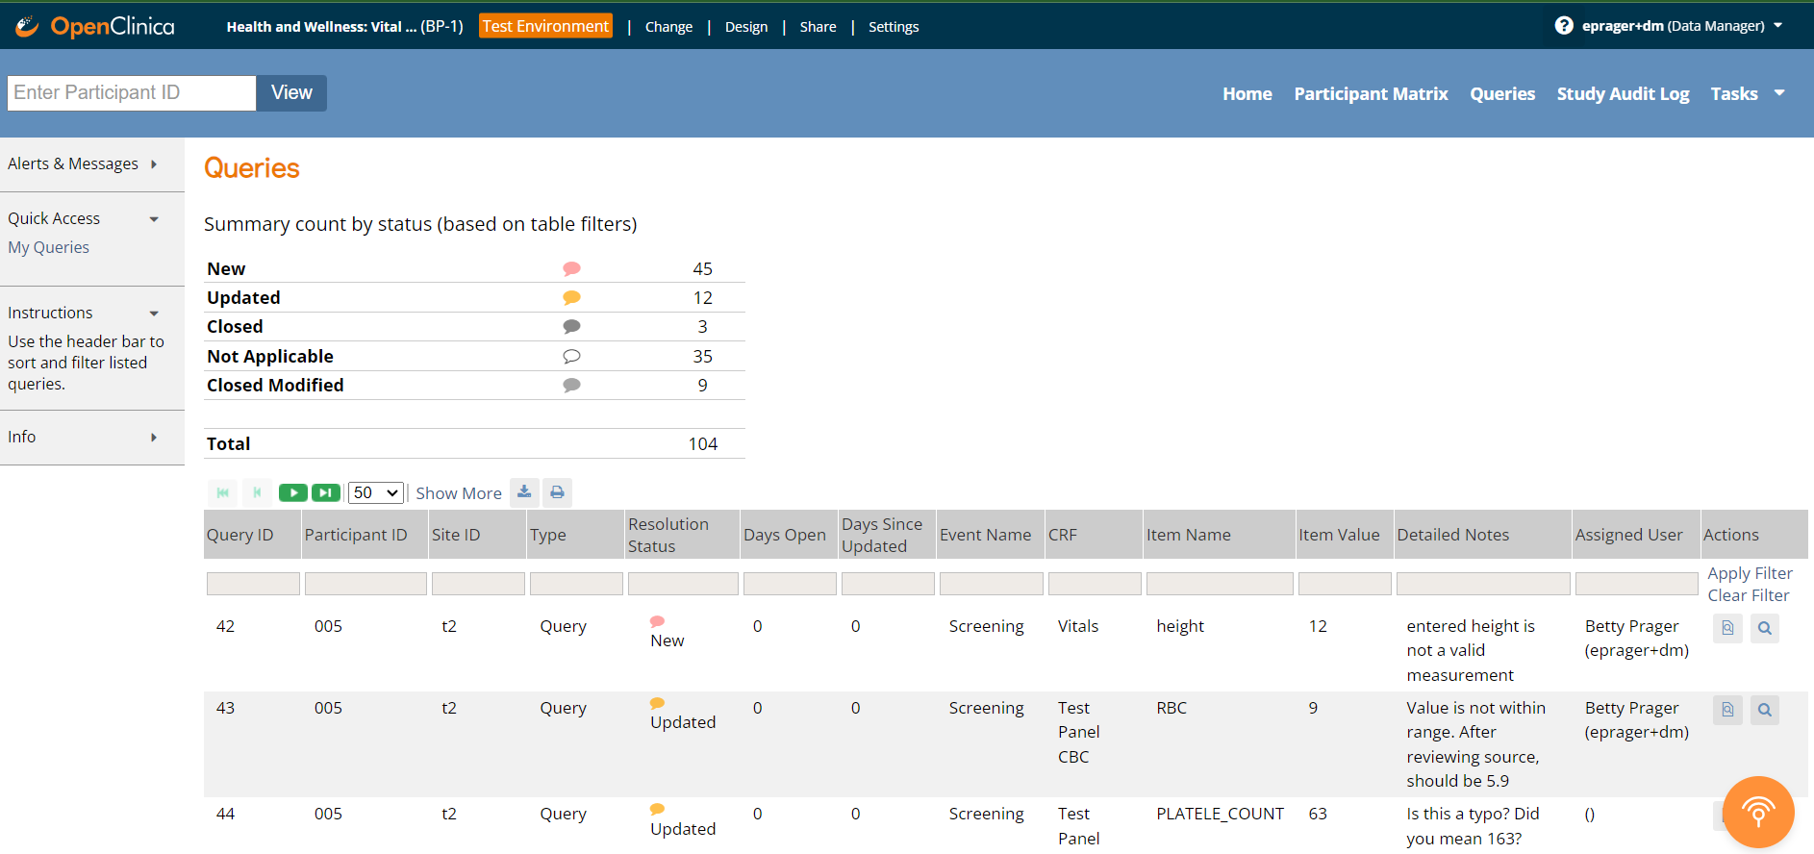Click the download queries icon
The width and height of the screenshot is (1814, 854).
524,492
